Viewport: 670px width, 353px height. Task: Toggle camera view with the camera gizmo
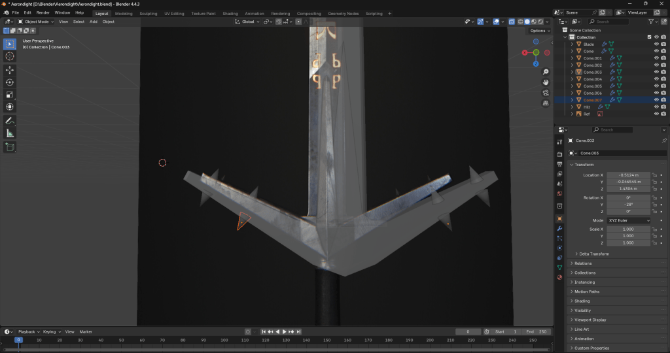click(546, 93)
